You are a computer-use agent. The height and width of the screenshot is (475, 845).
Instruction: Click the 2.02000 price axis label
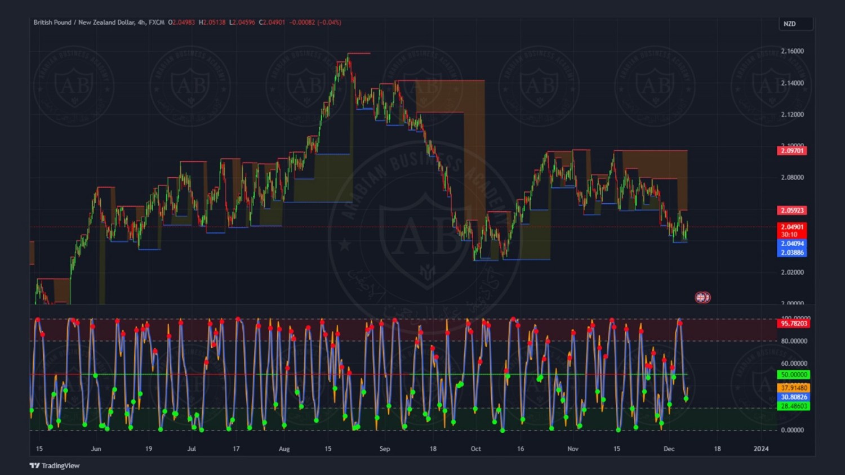(792, 272)
